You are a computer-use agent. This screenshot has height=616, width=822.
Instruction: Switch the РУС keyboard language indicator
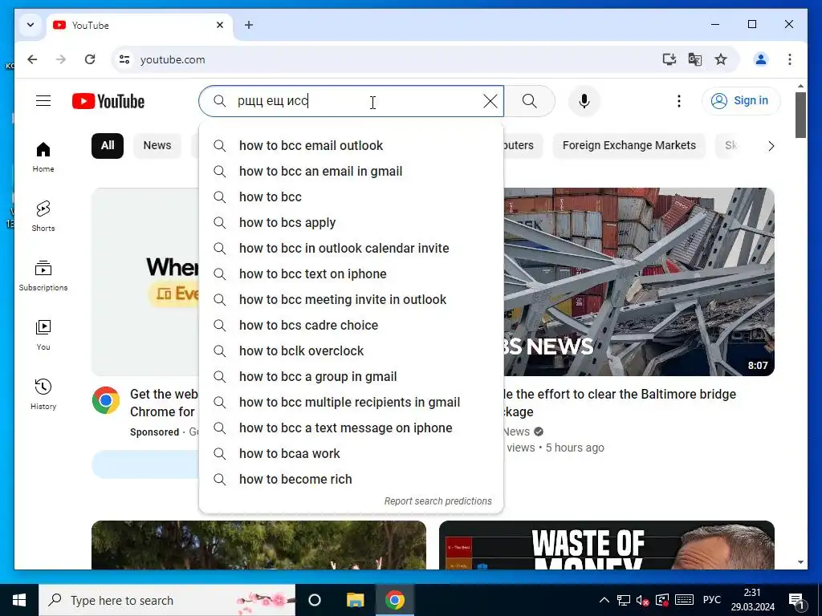(x=712, y=600)
